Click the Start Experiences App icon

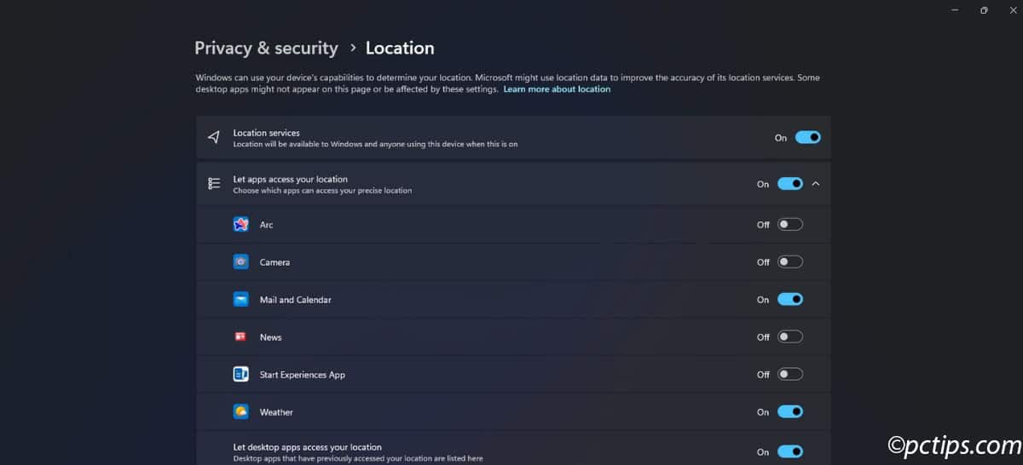pos(240,375)
